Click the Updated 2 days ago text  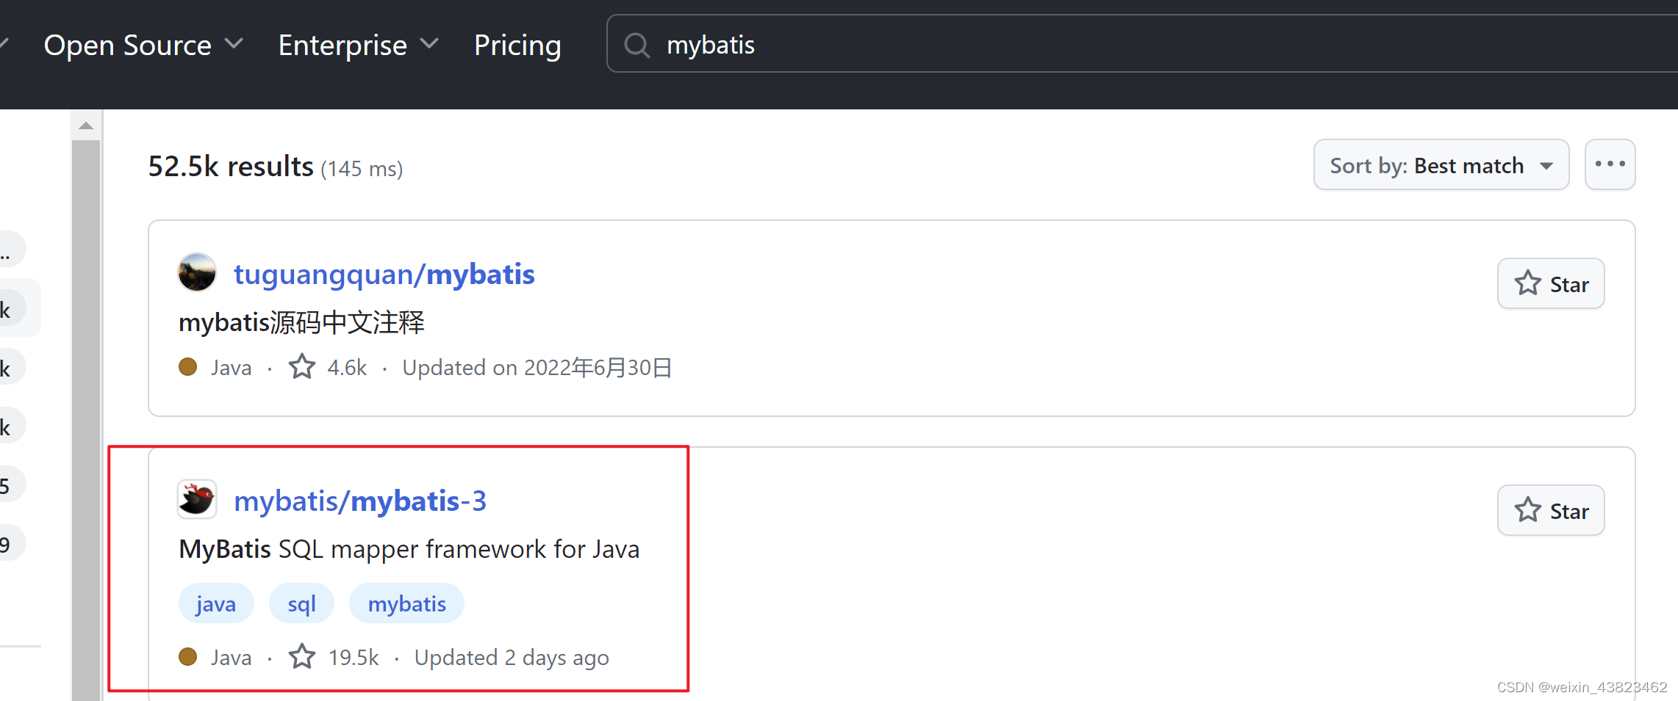coord(512,657)
